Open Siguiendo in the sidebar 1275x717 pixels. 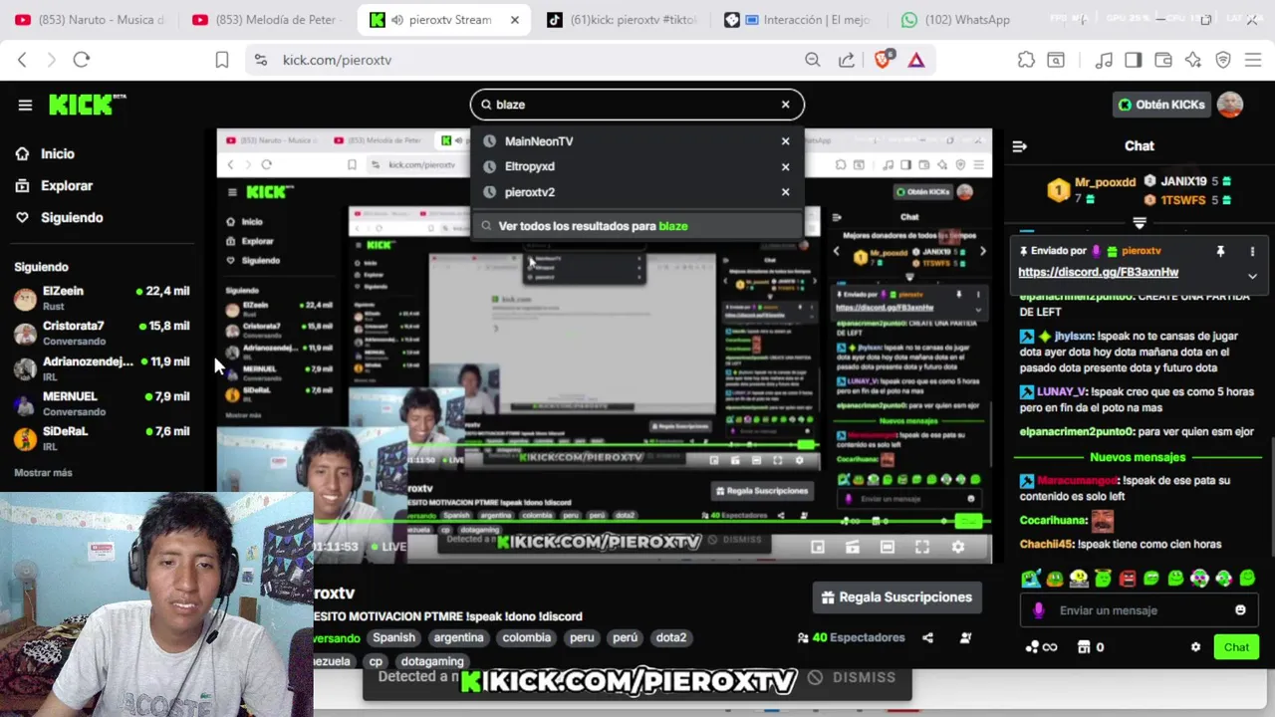tap(72, 217)
